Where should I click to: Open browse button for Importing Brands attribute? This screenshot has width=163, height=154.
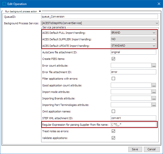(154, 98)
